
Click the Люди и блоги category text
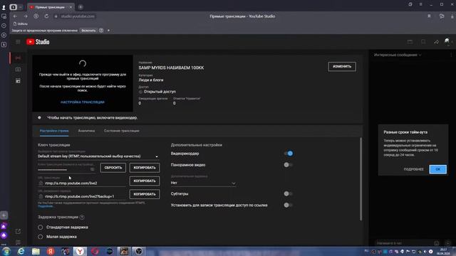pyautogui.click(x=151, y=80)
